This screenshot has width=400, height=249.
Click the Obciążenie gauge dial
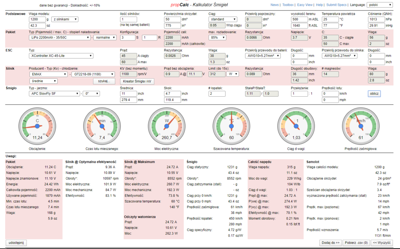click(37, 124)
